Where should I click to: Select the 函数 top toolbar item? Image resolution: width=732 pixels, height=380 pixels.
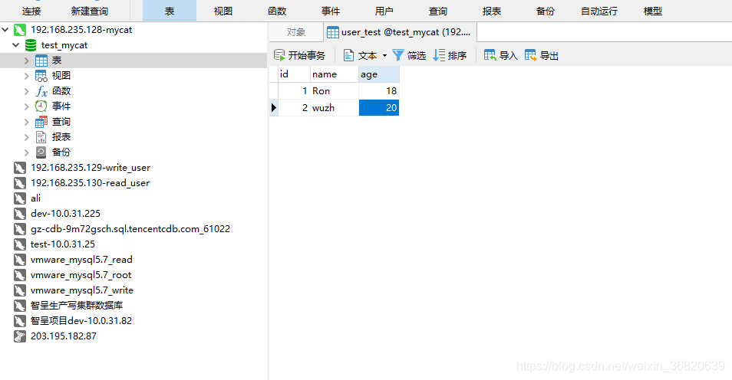[277, 11]
